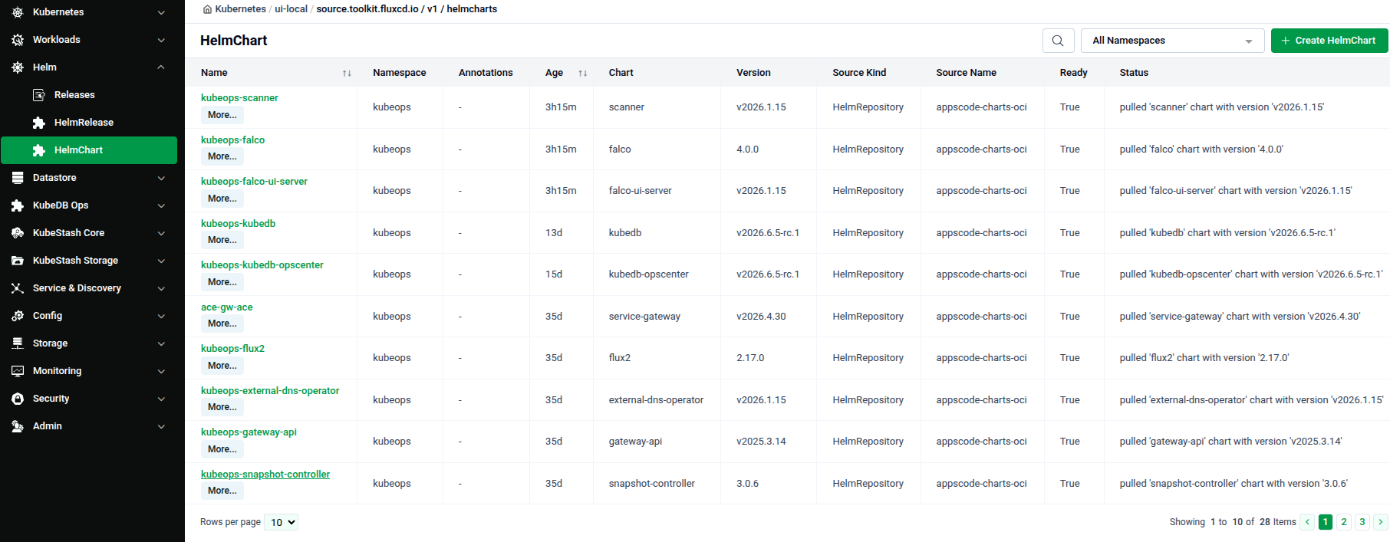Go to page 3
The height and width of the screenshot is (542, 1390).
[x=1362, y=522]
